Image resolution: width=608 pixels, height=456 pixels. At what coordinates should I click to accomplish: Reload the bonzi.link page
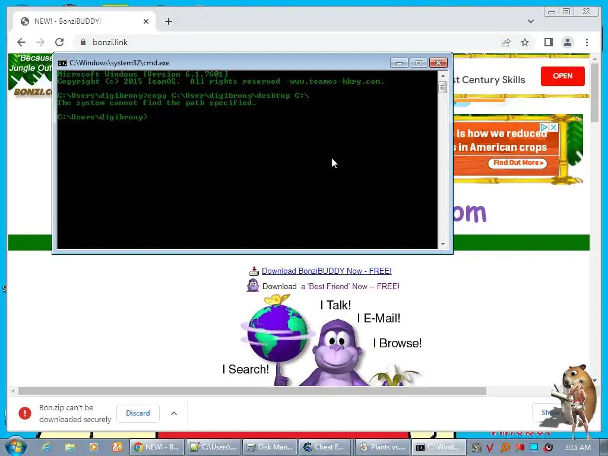pyautogui.click(x=59, y=42)
